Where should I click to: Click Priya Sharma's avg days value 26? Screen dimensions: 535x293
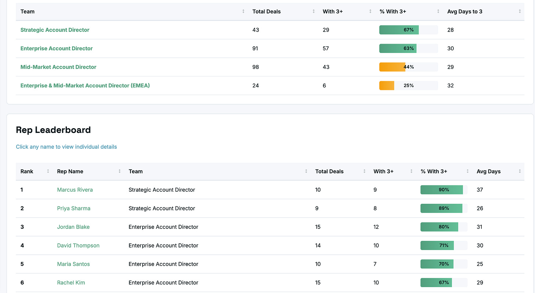tap(480, 208)
